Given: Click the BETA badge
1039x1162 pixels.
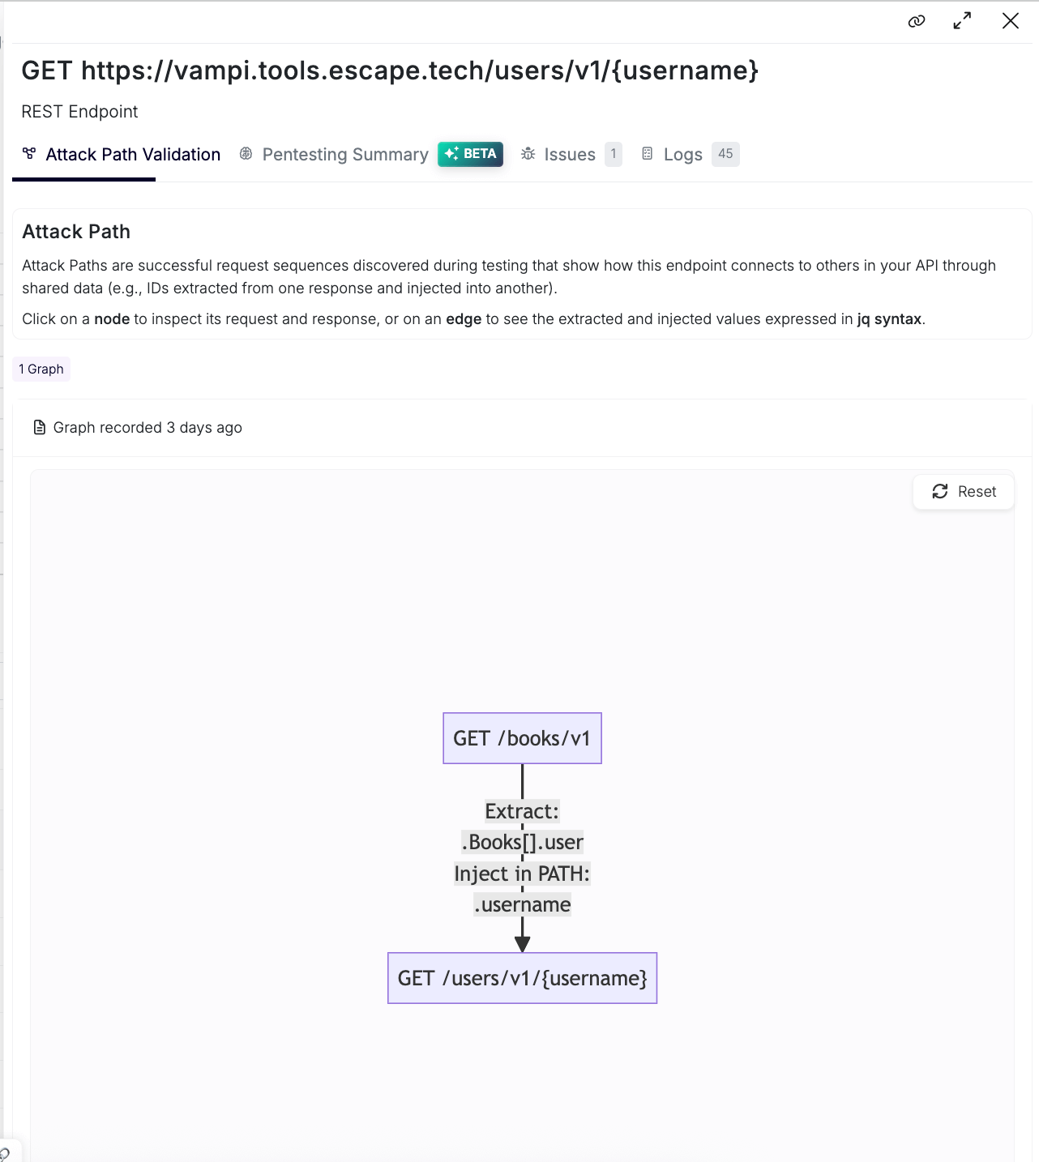Looking at the screenshot, I should [471, 154].
